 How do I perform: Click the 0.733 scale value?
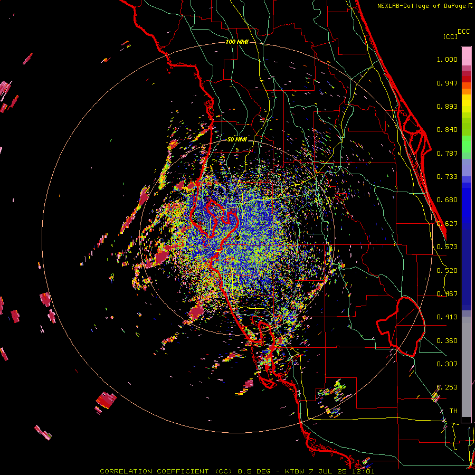[447, 177]
